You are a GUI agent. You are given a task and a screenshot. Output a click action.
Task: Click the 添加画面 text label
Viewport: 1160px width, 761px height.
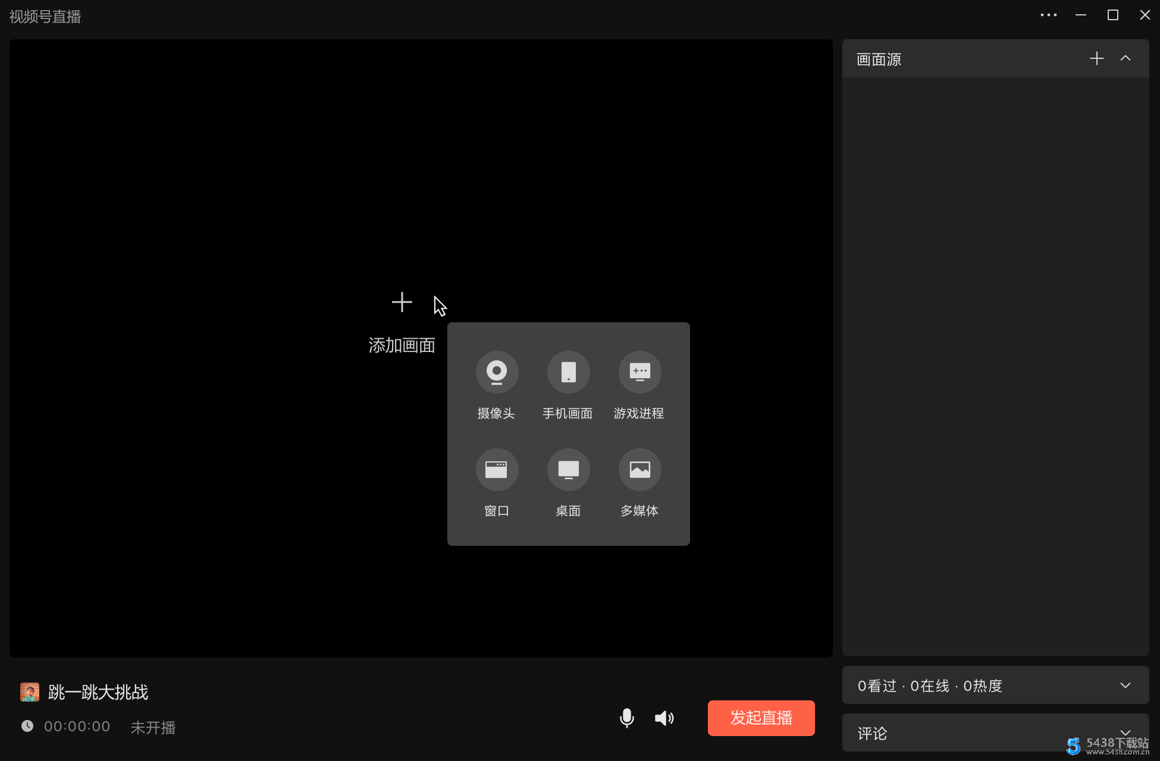point(402,345)
